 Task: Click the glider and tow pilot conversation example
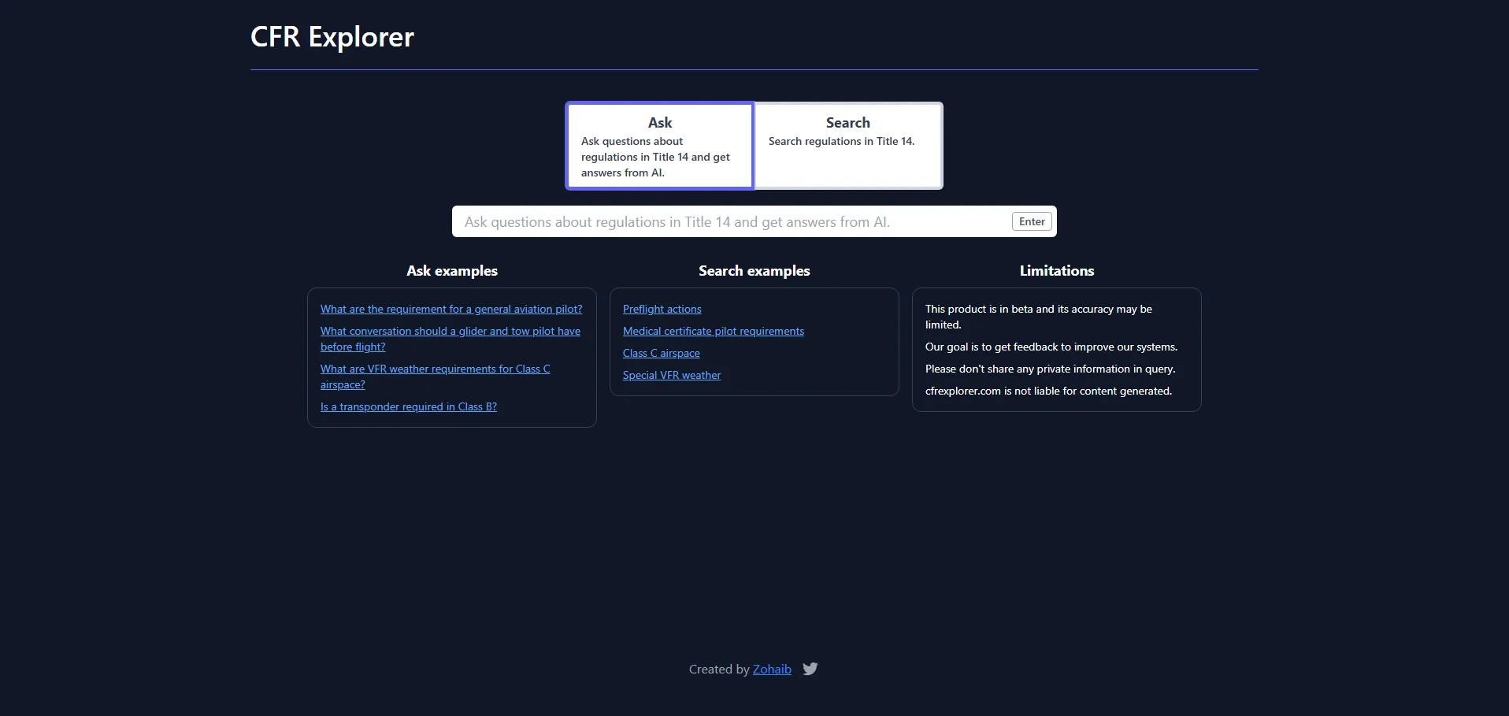450,332
